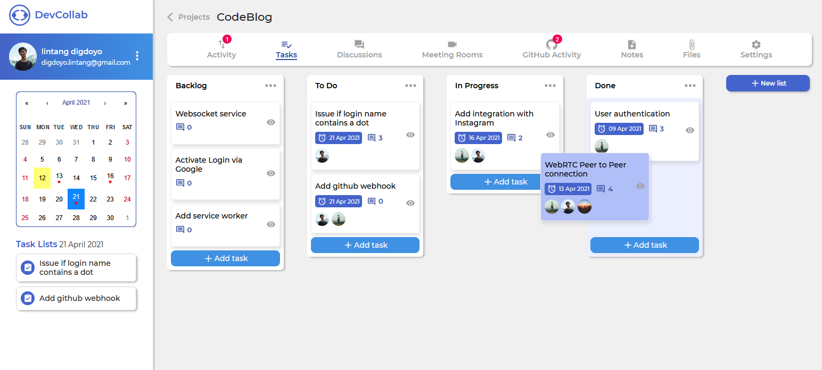The image size is (822, 370).
Task: Expand the Done list options menu
Action: [x=690, y=85]
